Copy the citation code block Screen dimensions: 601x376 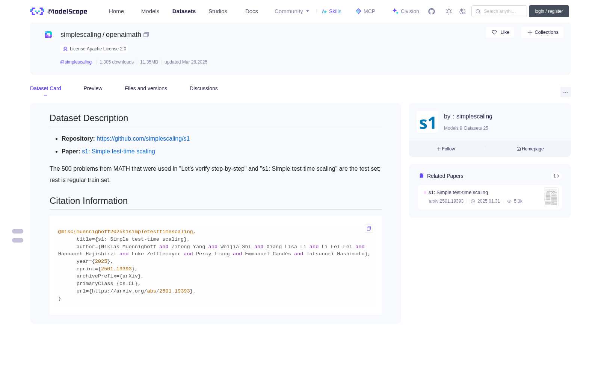point(369,229)
